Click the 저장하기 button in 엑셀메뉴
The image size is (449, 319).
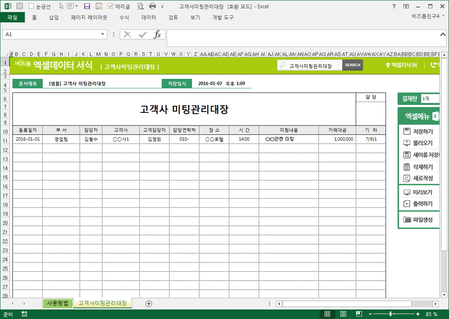point(419,131)
